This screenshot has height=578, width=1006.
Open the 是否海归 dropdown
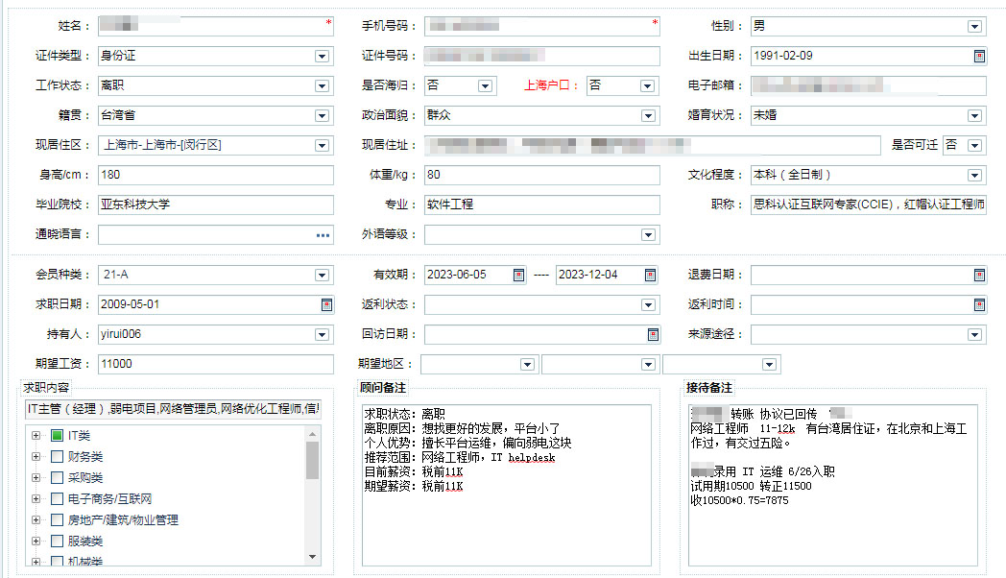[485, 86]
